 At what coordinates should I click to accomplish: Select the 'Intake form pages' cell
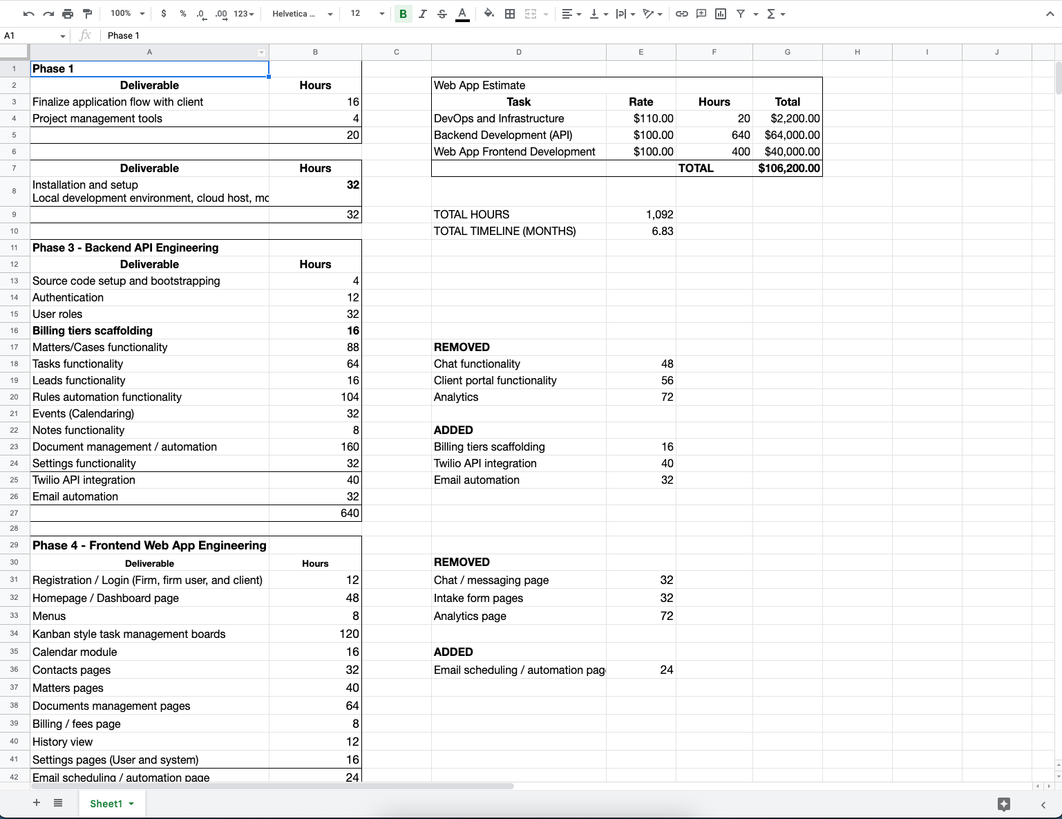tap(519, 598)
